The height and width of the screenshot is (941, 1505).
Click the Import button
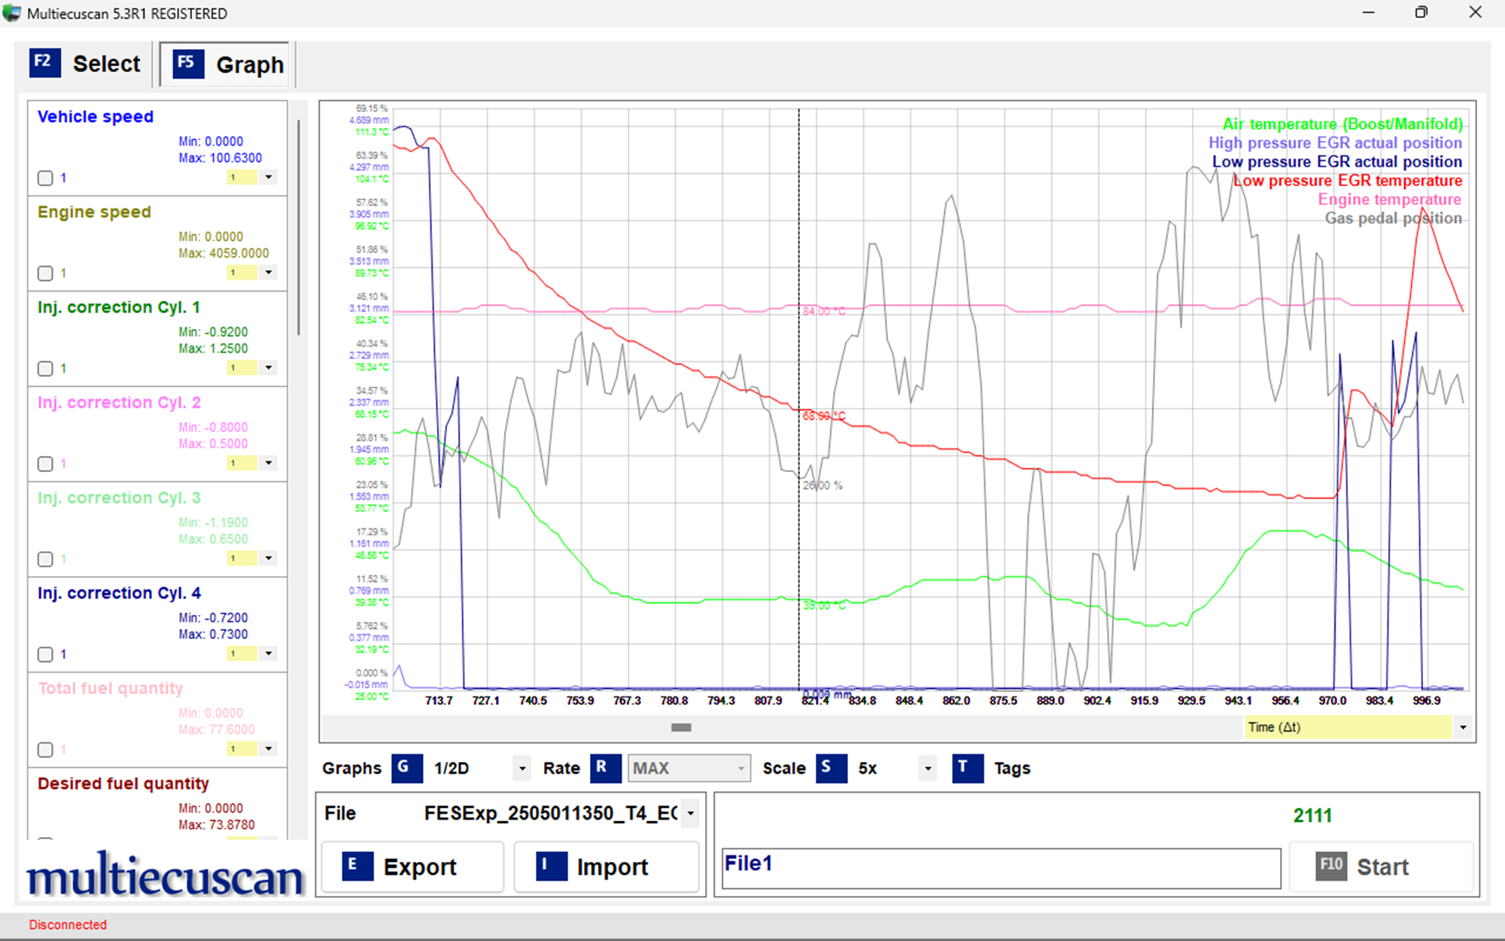tap(607, 866)
